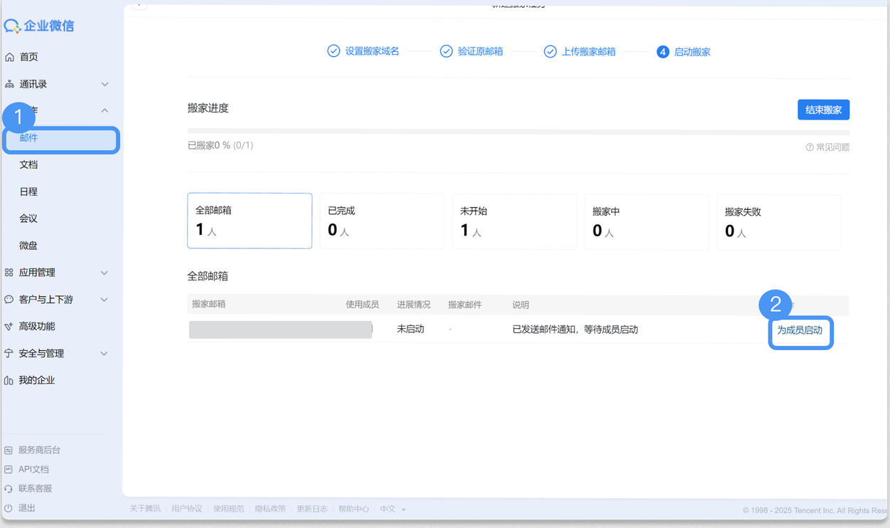Click the 高级功能 icon

tap(9, 327)
